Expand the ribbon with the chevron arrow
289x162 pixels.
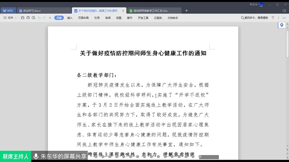click(284, 18)
